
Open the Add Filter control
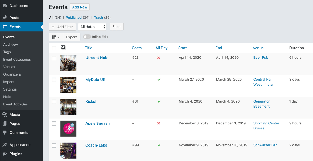click(62, 27)
